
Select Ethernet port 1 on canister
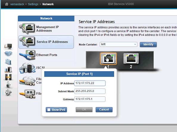click(108, 59)
